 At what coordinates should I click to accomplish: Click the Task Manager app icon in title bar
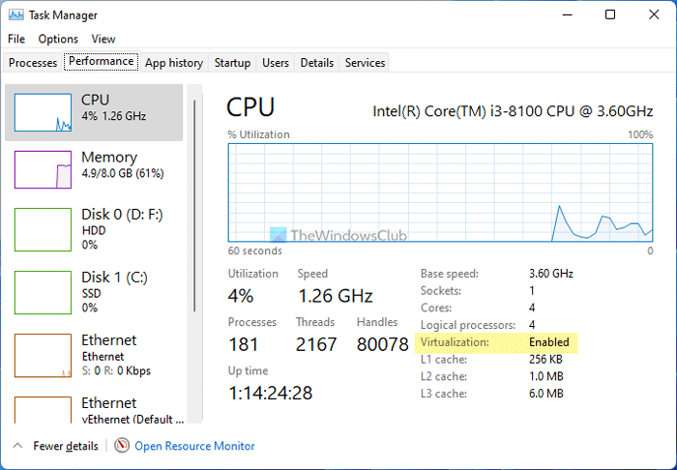coord(16,15)
